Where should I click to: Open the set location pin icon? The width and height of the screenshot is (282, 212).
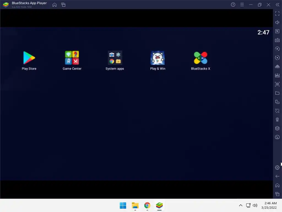tap(277, 120)
